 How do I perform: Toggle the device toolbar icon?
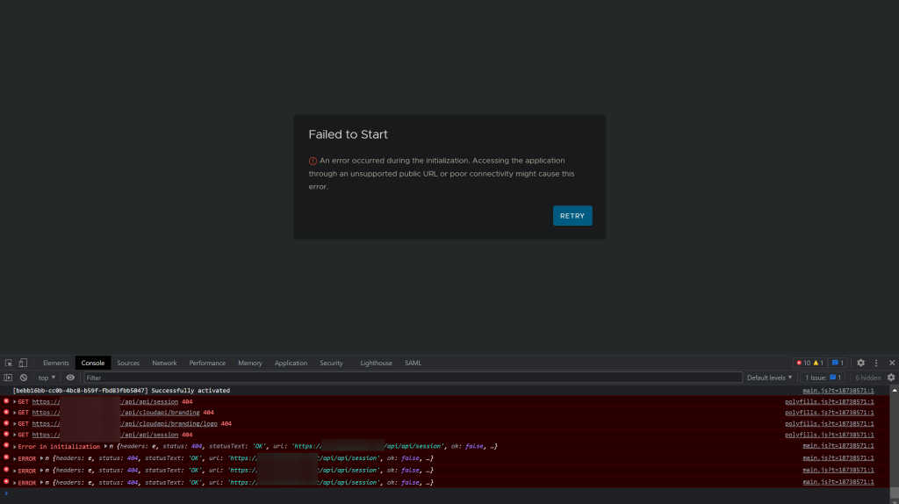(x=23, y=363)
